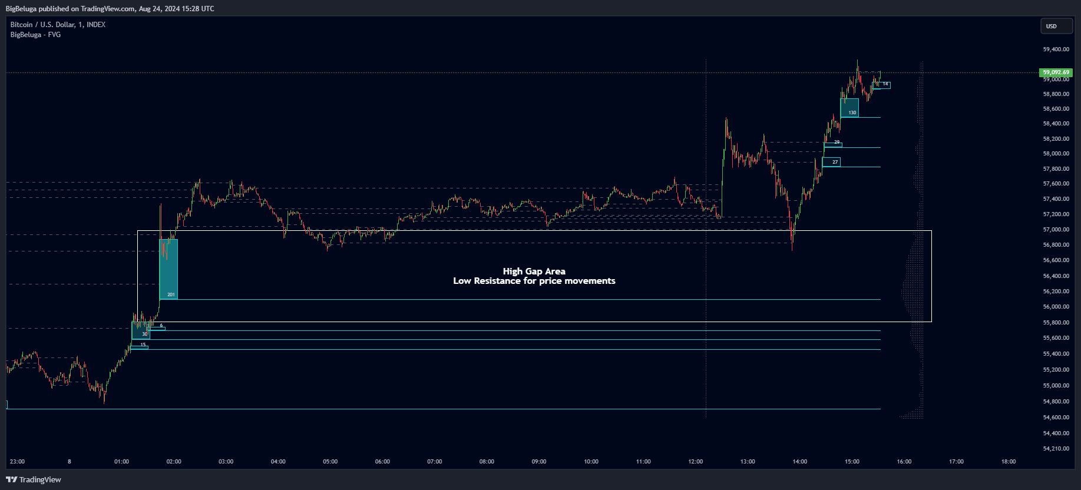Click the 18:00 time axis label

1009,462
